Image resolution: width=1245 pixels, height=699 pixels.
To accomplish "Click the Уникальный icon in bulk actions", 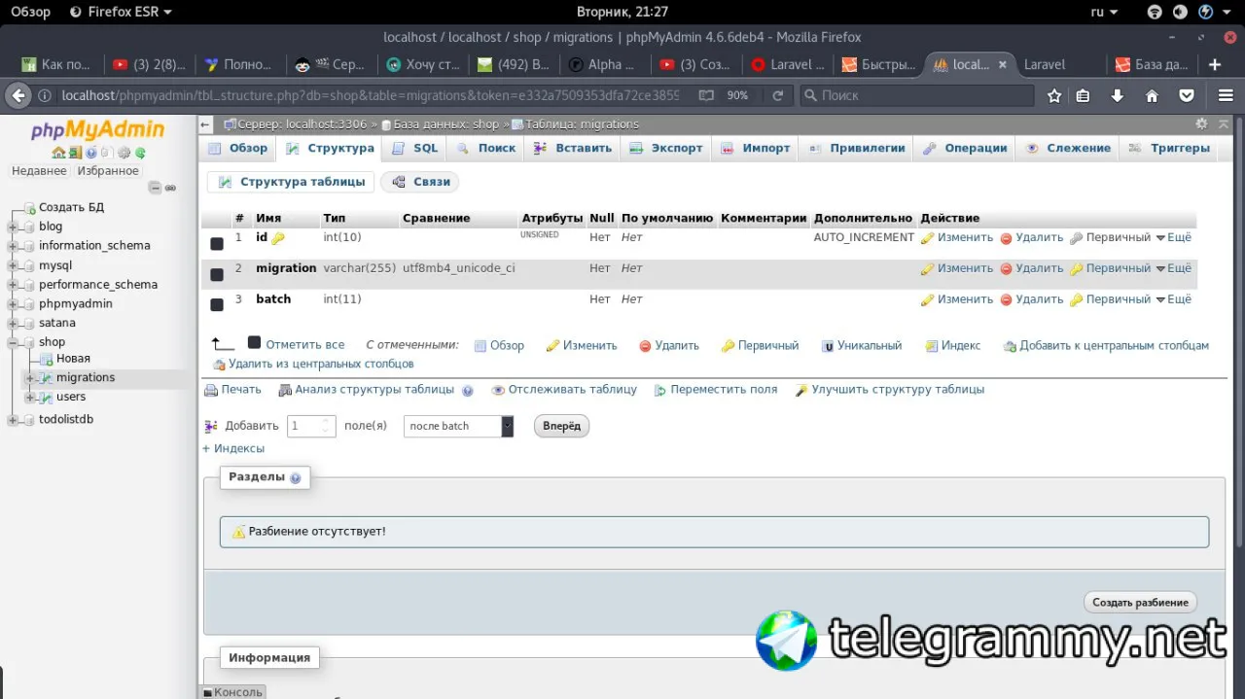I will tap(828, 346).
